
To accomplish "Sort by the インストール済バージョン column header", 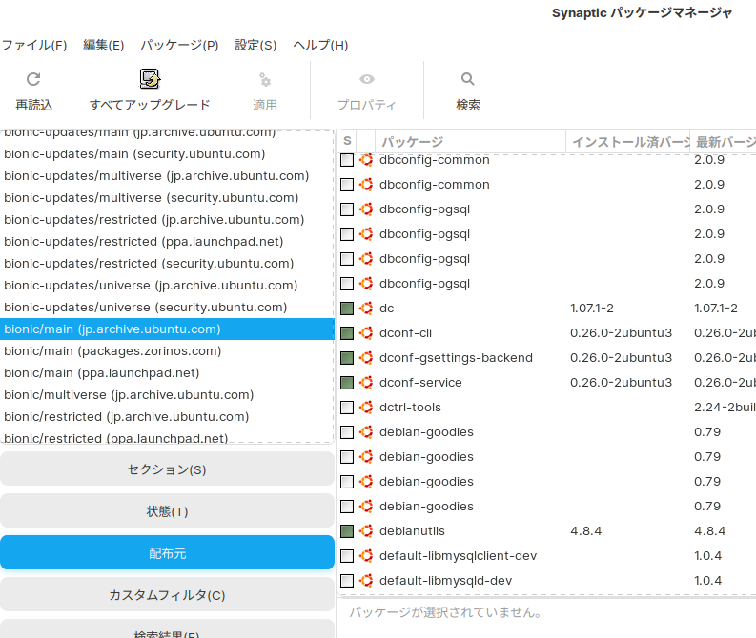I will click(627, 141).
